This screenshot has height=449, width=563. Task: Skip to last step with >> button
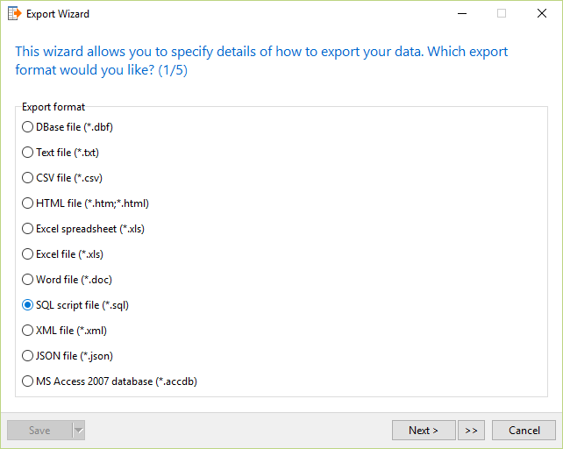click(471, 431)
